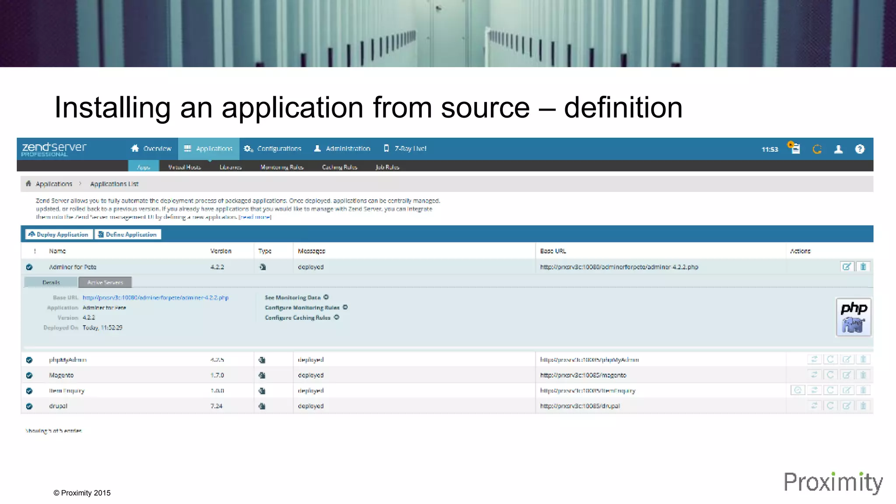Click the Deploy Application button
Viewport: 896px width, 504px height.
click(x=59, y=234)
